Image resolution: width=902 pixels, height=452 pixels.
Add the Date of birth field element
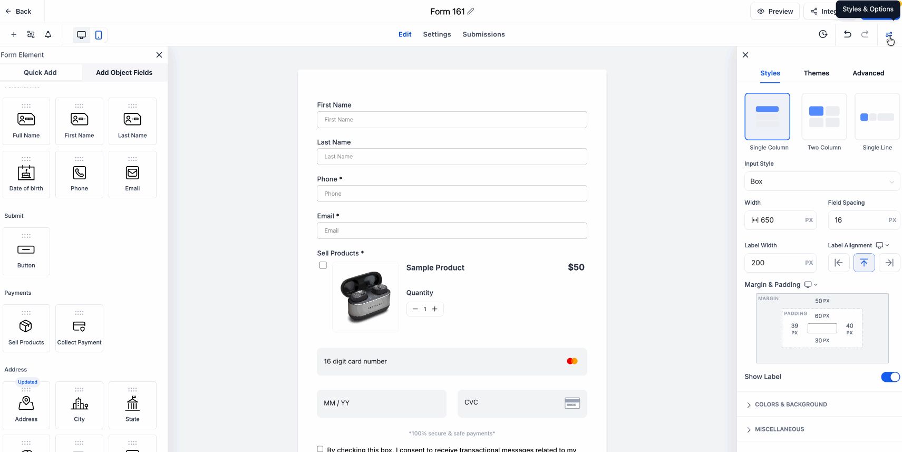coord(26,175)
